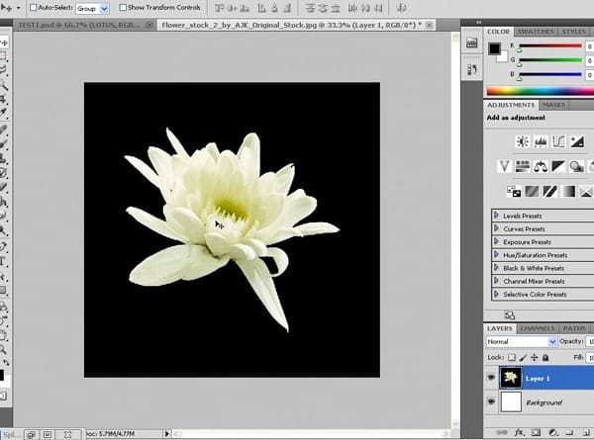Create a new group in Layers panel
This screenshot has width=594, height=440.
coord(569,432)
